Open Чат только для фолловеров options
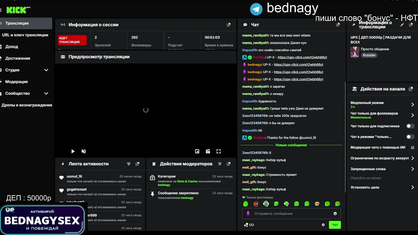 coord(382,115)
